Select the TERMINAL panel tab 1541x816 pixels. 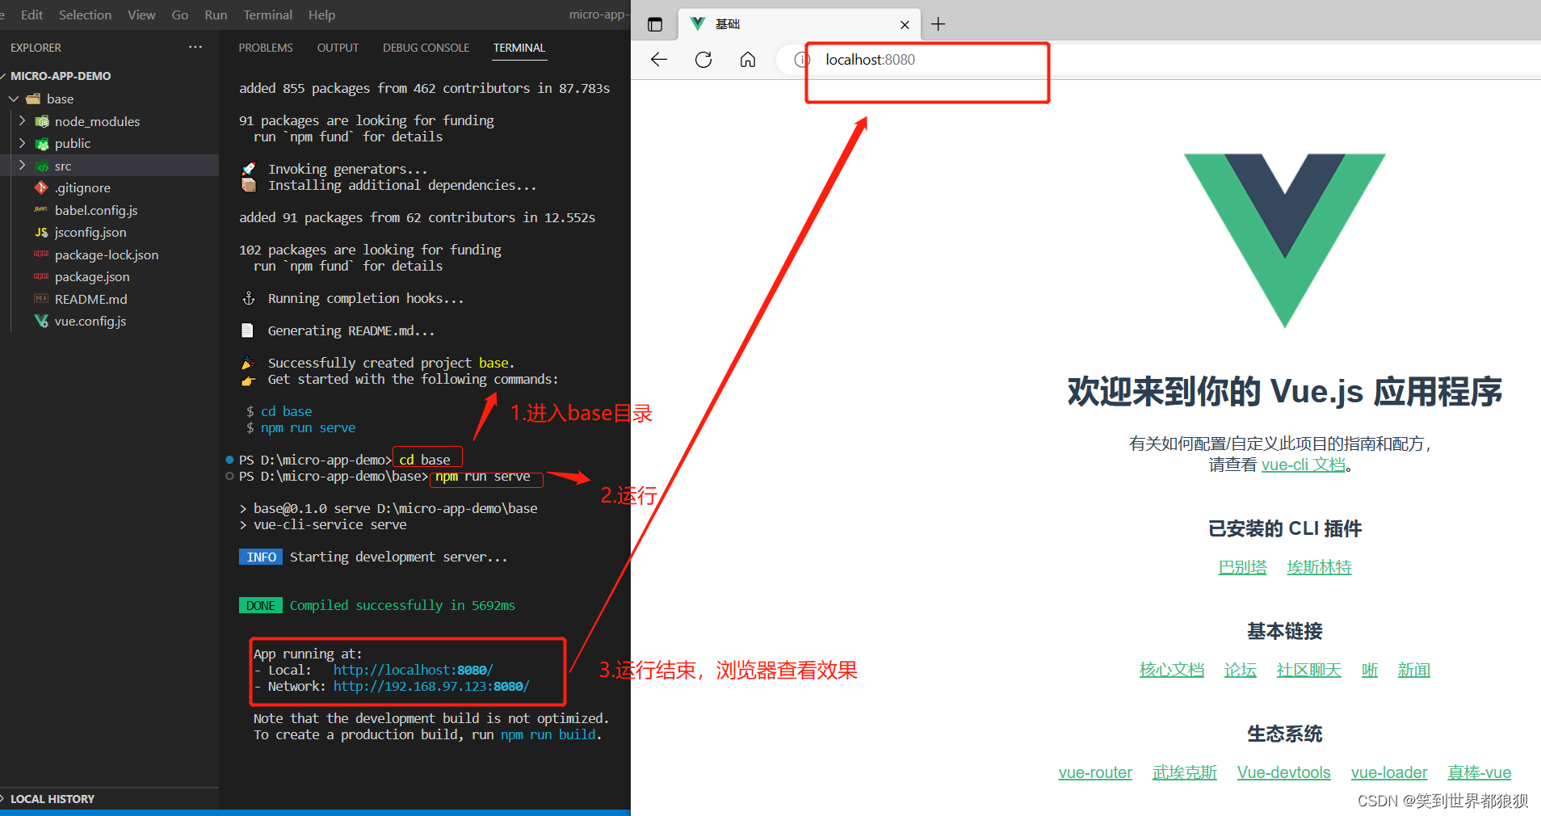[519, 48]
